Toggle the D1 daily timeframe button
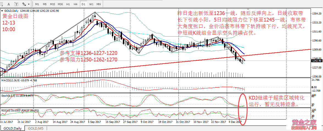 click(x=83, y=4)
